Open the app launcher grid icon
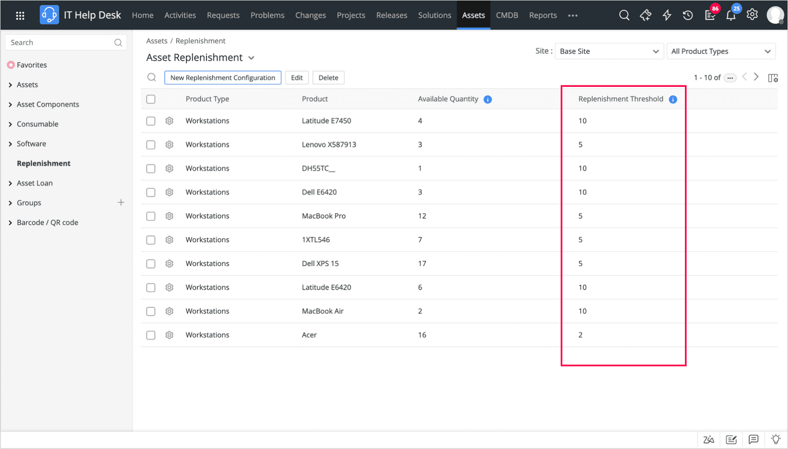This screenshot has height=449, width=788. pyautogui.click(x=20, y=15)
